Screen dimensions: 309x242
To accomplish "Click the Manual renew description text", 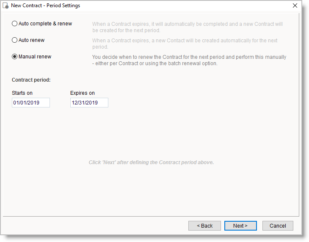I will coord(189,60).
